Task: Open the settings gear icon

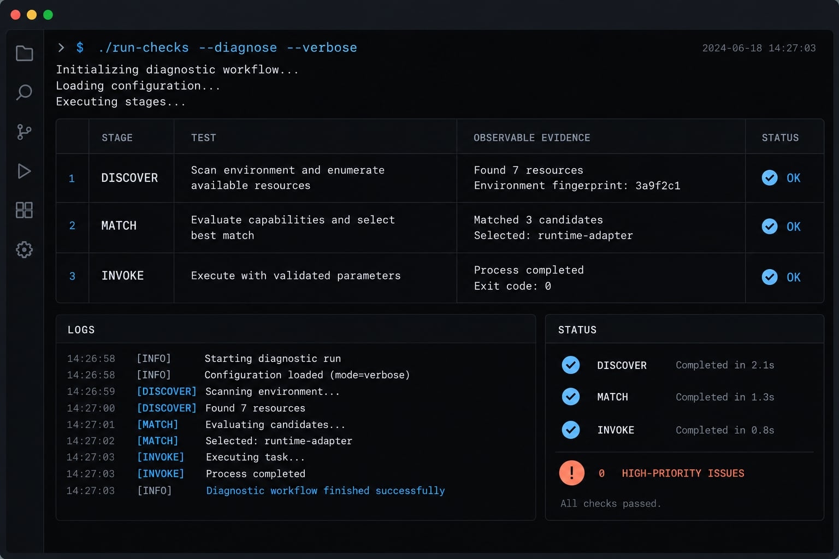Action: pos(24,250)
